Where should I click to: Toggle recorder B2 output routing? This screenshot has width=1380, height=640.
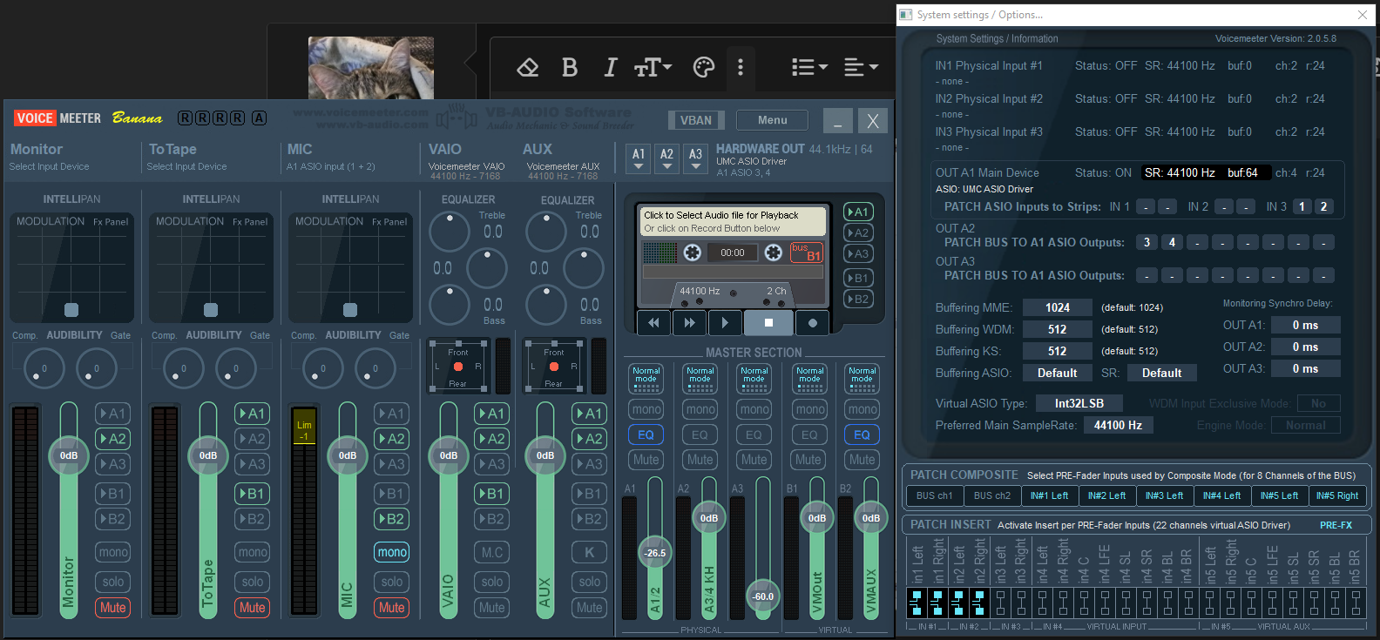(859, 299)
